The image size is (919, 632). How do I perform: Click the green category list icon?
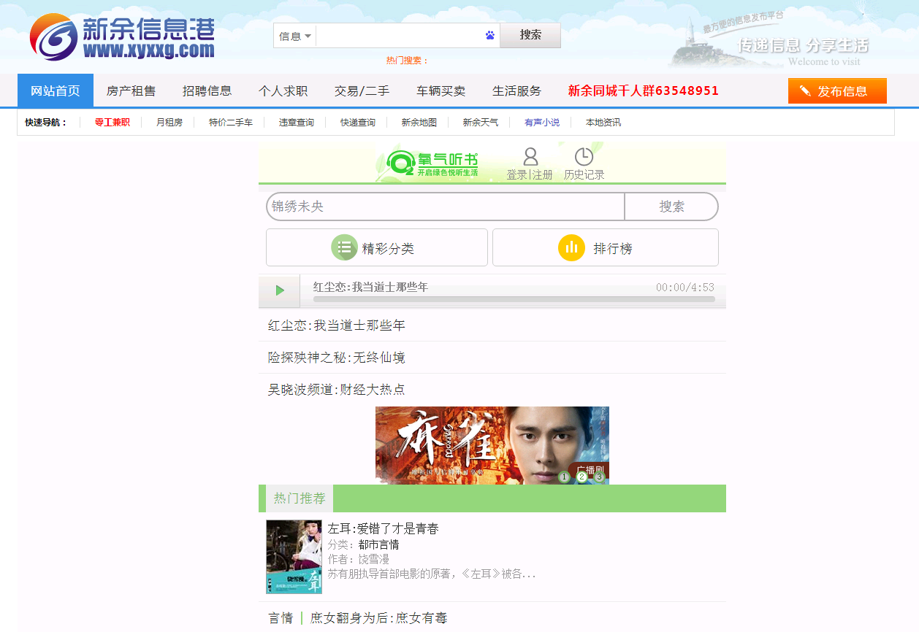pos(344,247)
